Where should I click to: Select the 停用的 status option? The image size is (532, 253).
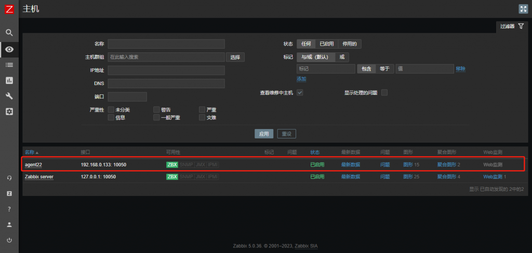(350, 44)
